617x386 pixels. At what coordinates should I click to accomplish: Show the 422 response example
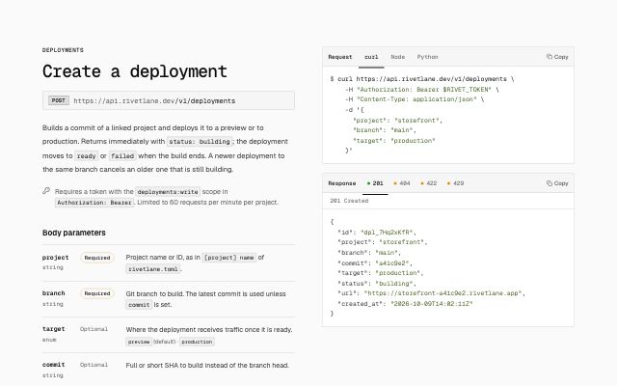(x=428, y=183)
